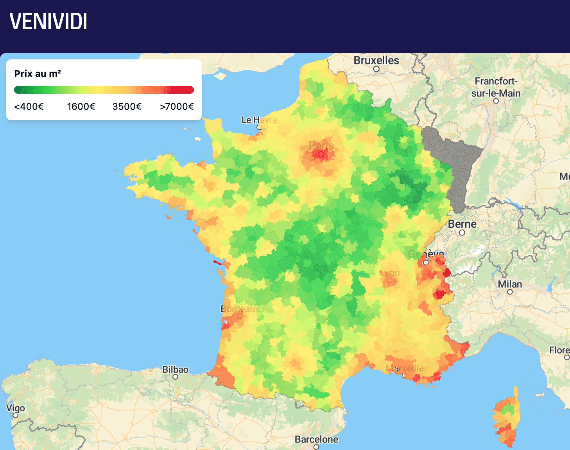
Task: Click the Bruxelles city marker
Action: click(376, 69)
